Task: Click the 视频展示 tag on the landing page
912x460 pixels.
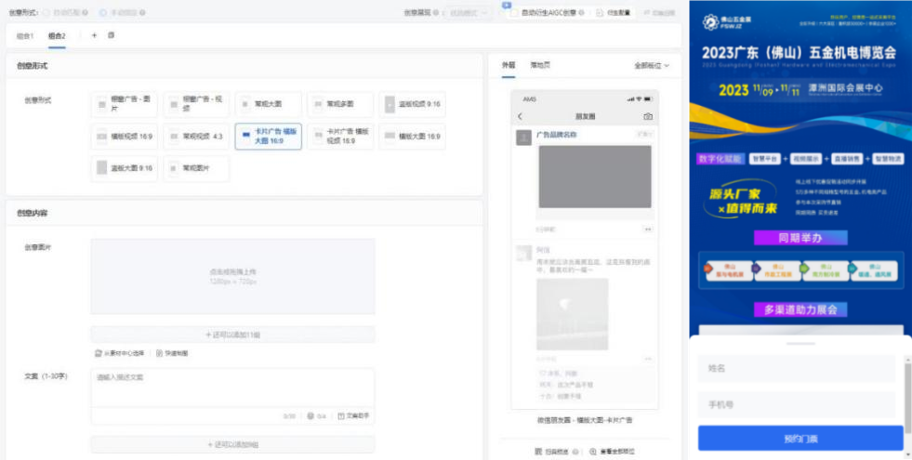Action: 806,159
